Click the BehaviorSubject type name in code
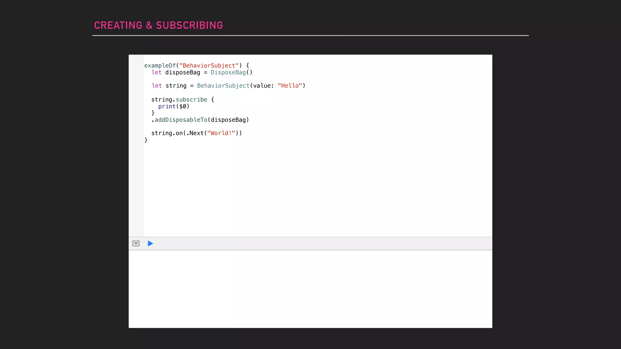621x349 pixels. tap(223, 86)
